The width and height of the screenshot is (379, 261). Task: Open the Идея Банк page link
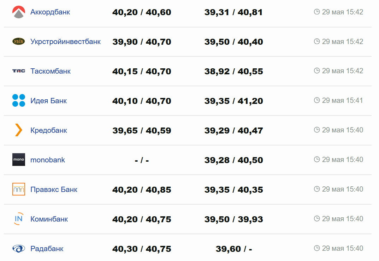tap(48, 101)
